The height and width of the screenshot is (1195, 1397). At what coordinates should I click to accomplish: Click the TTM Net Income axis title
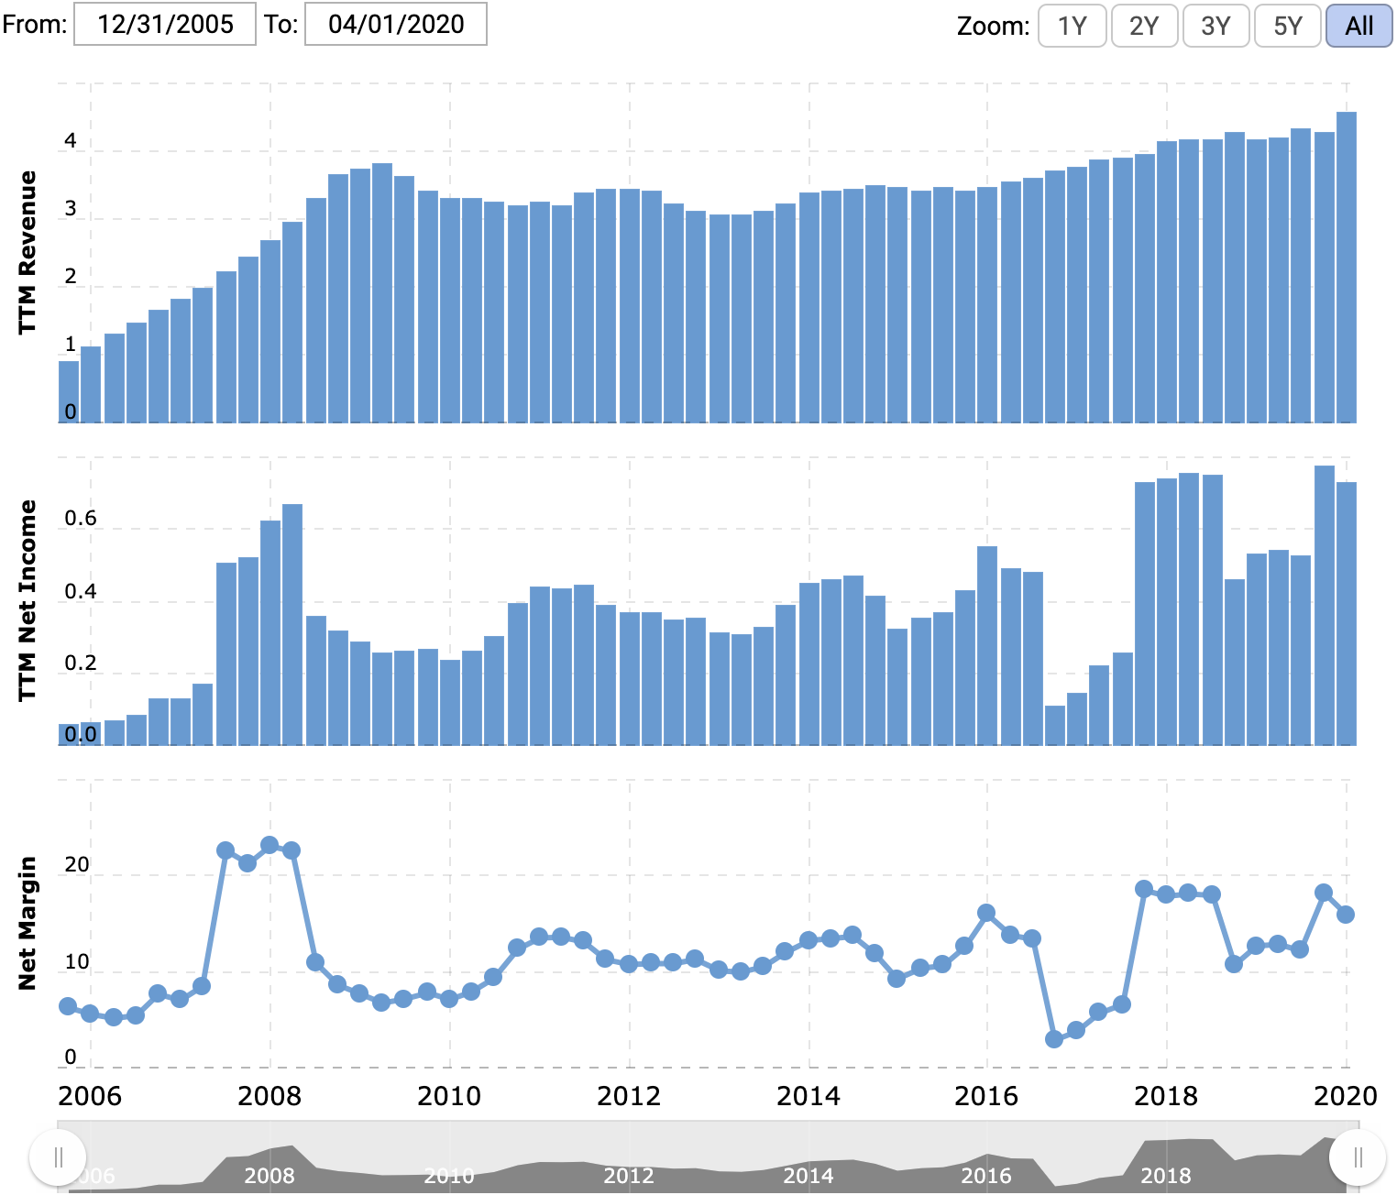pyautogui.click(x=27, y=600)
